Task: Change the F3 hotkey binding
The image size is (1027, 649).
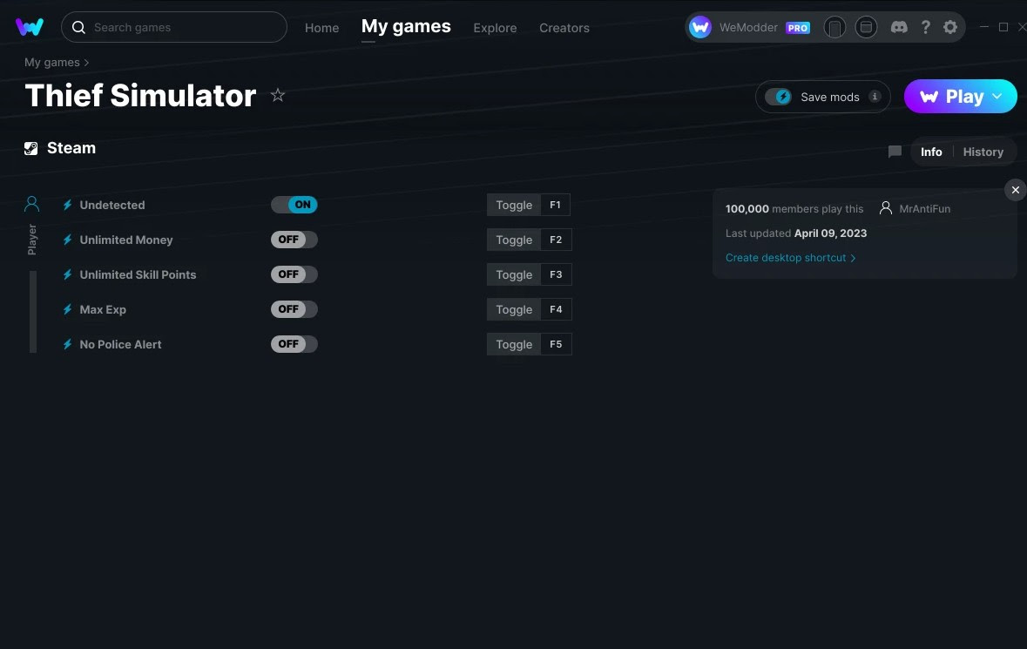Action: tap(556, 274)
